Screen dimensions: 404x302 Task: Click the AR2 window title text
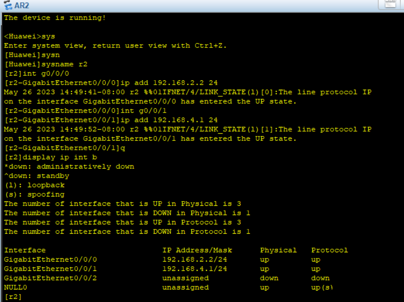(x=22, y=6)
